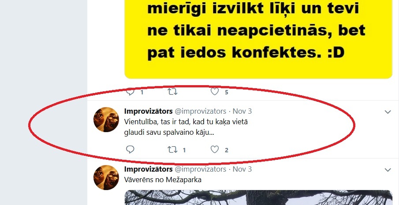Like the Vientulība tweet

(x=215, y=150)
